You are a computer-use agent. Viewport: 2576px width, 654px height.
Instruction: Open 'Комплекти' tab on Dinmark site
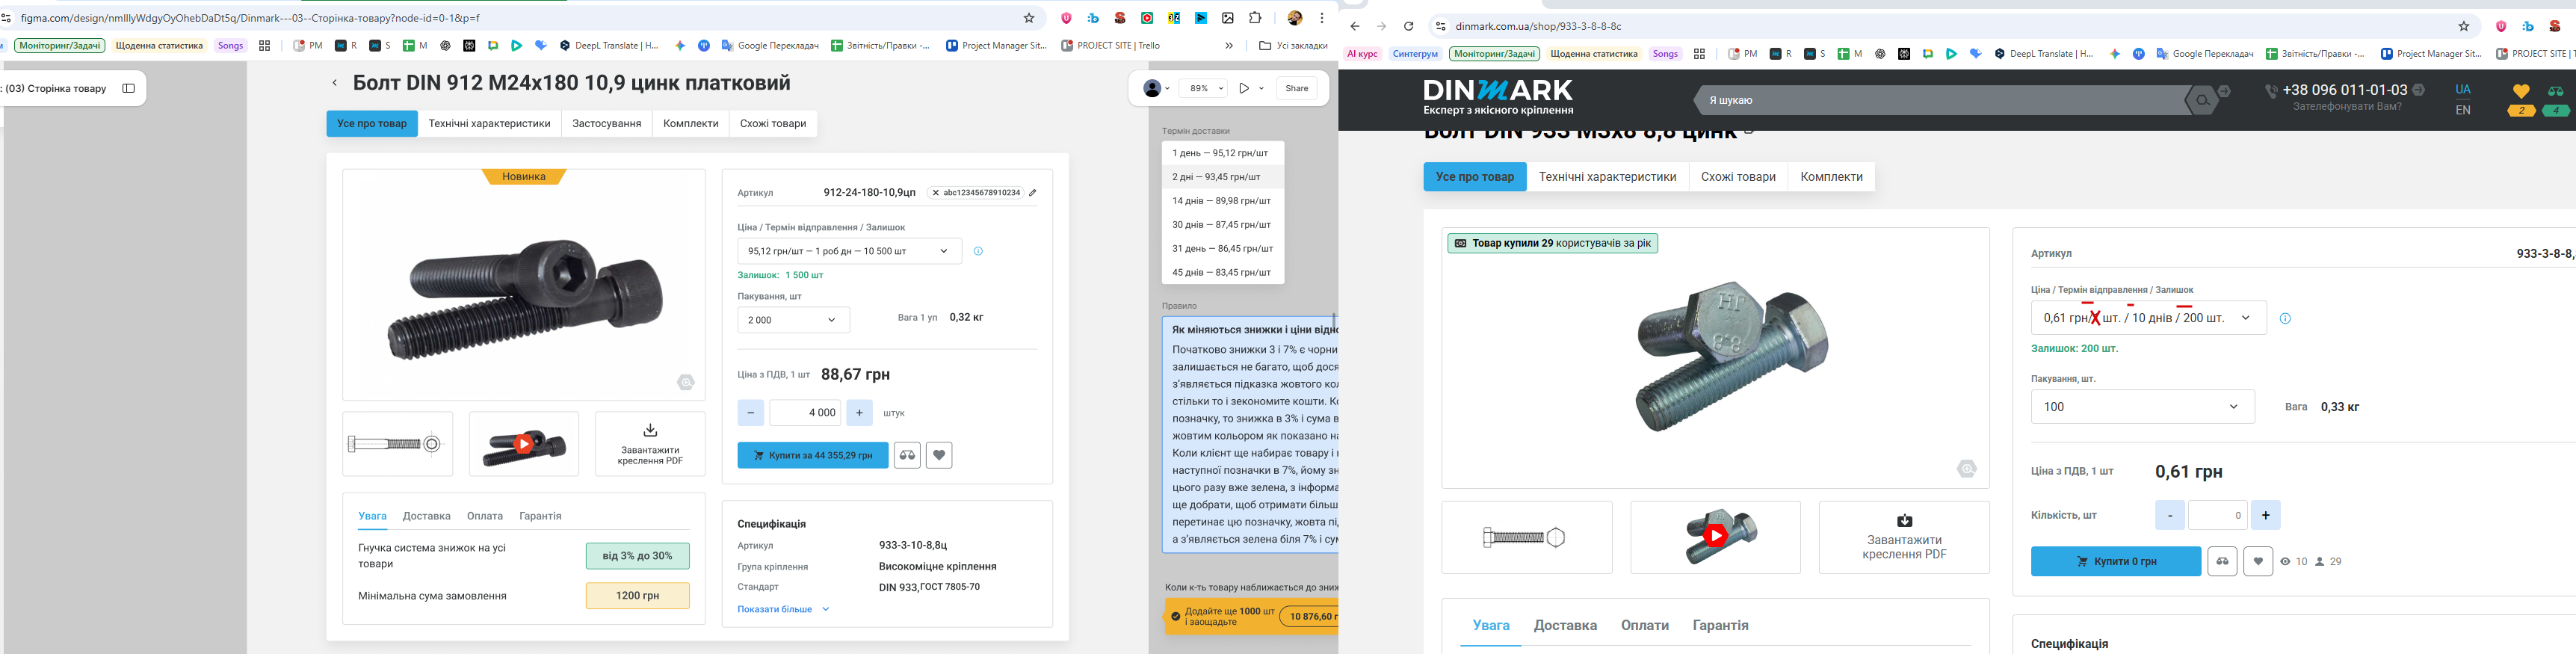pos(1831,177)
